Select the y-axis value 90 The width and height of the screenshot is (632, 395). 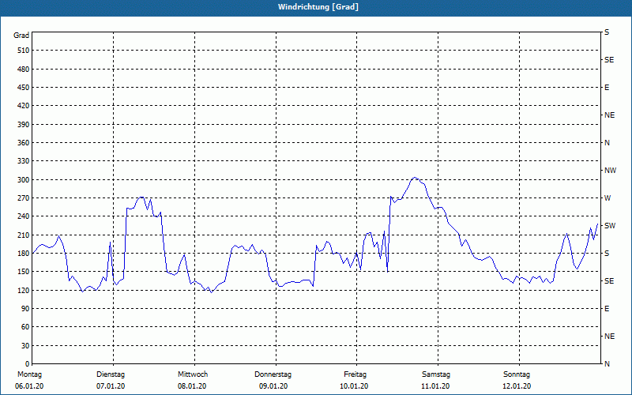pos(25,309)
